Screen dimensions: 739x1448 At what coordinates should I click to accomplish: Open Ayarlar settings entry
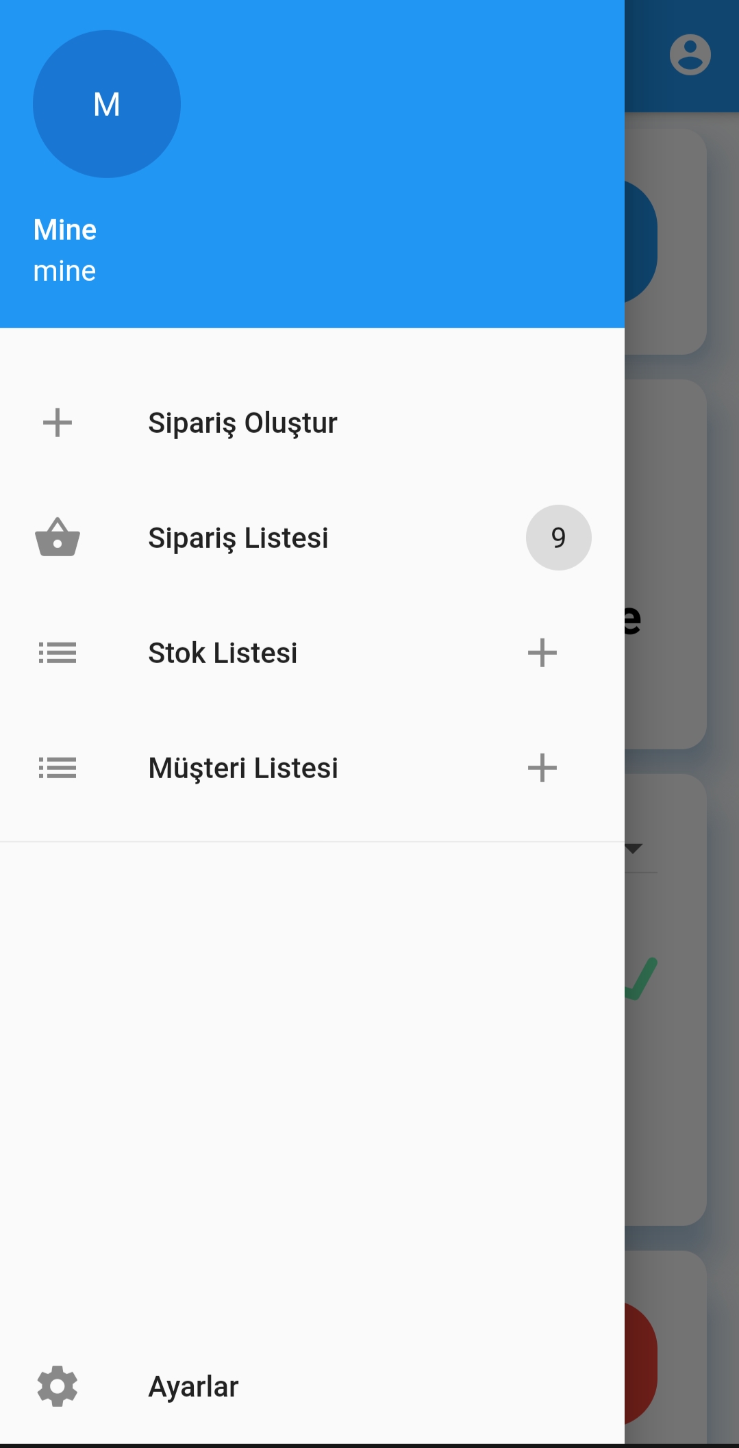tap(312, 1386)
